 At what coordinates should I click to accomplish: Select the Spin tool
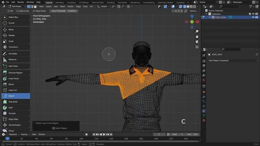16,107
